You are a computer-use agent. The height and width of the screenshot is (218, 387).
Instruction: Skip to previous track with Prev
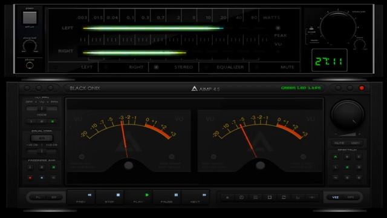(81, 197)
